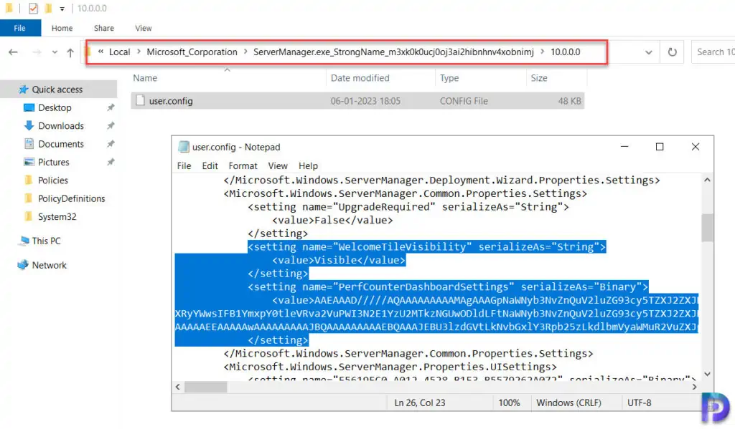Open Notepad's File menu
This screenshot has width=735, height=429.
point(184,165)
